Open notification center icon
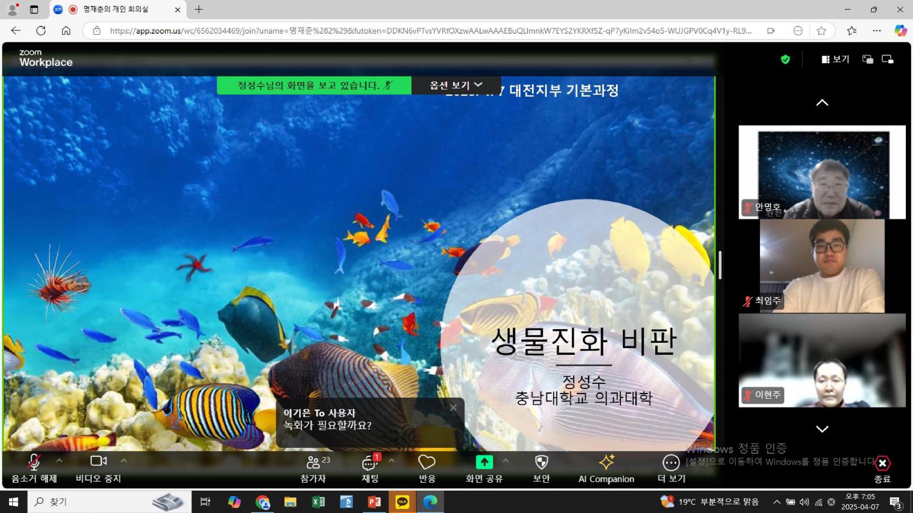Viewport: 913px width, 513px height. point(895,502)
